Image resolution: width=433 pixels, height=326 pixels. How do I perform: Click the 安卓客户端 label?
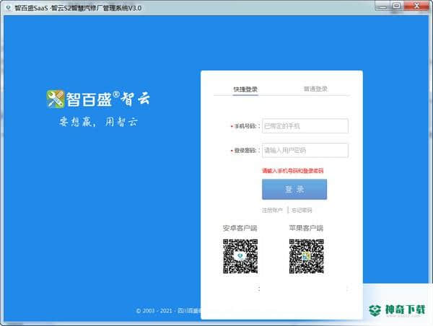[x=240, y=228]
